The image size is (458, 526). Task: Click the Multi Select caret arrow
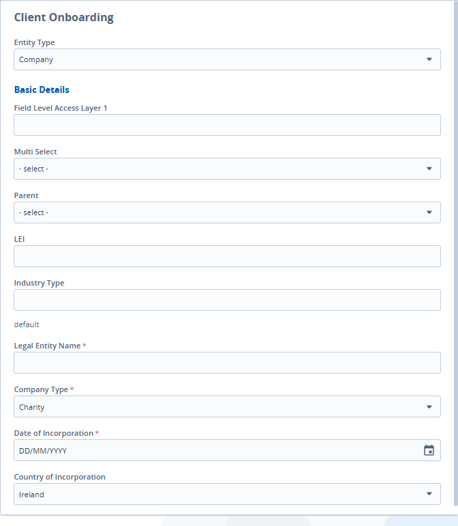[429, 169]
